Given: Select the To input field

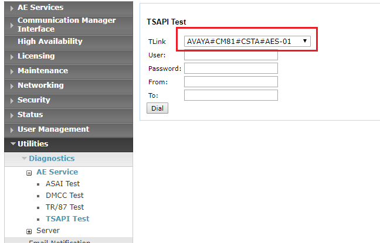Looking at the screenshot, I should click(x=230, y=95).
